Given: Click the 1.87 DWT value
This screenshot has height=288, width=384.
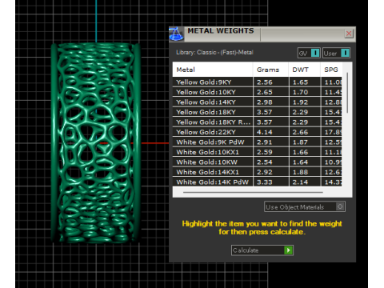Looking at the screenshot, I should 300,142.
